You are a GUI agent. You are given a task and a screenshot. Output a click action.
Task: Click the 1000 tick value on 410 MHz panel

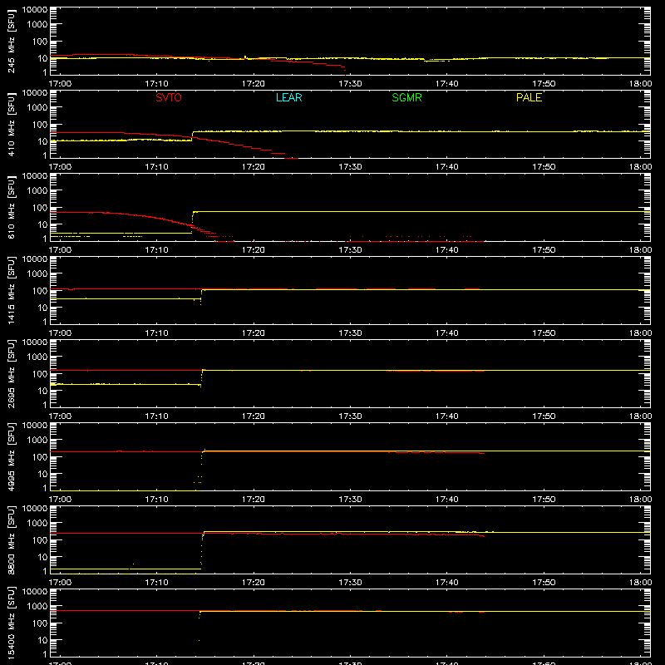[37, 108]
